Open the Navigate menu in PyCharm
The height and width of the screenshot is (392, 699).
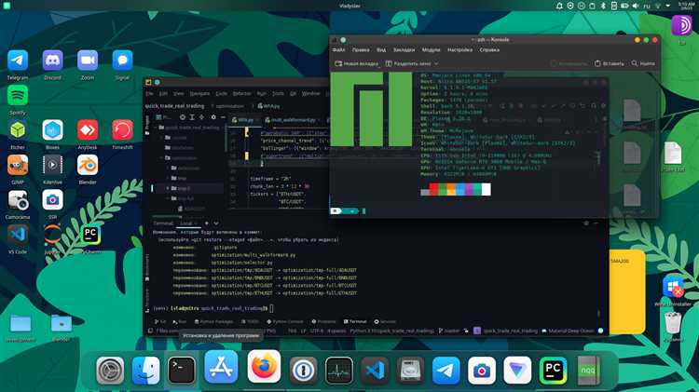[x=199, y=93]
